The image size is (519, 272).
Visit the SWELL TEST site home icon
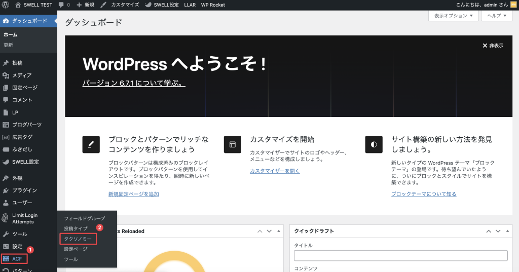tap(18, 5)
